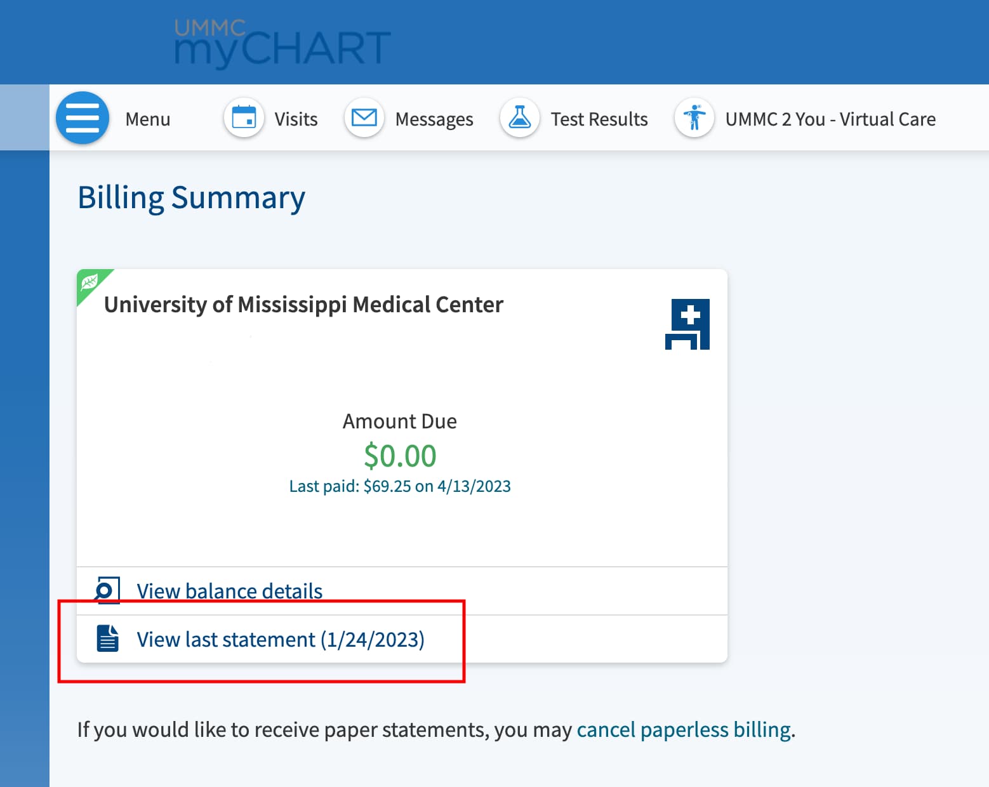Open the Menu label
The width and height of the screenshot is (989, 787).
[148, 119]
